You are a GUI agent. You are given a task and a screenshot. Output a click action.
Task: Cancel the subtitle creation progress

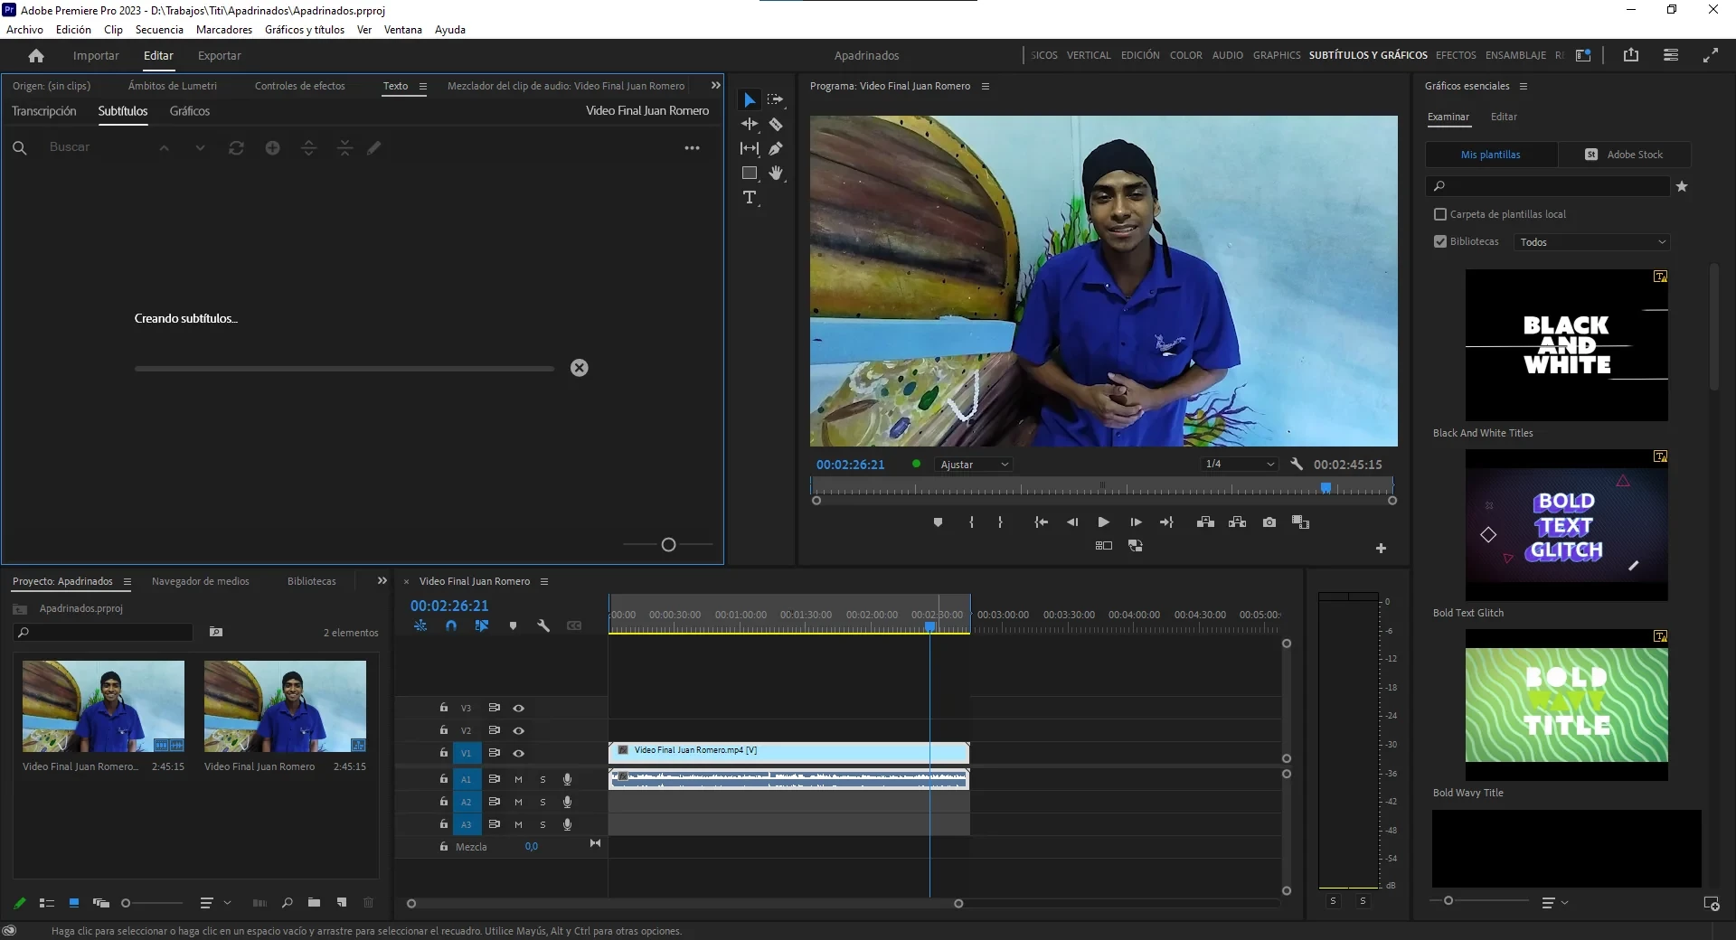click(x=580, y=368)
